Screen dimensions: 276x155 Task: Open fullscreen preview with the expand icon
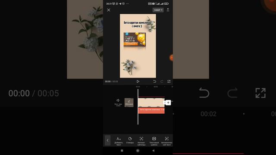point(169,81)
